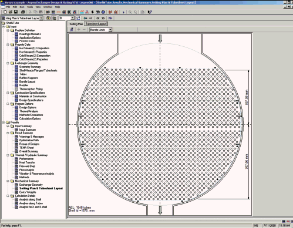Open Cost / Weights tree item
Image resolution: width=293 pixels, height=228 pixels.
click(x=28, y=192)
